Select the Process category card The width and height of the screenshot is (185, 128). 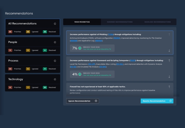pos(33,64)
